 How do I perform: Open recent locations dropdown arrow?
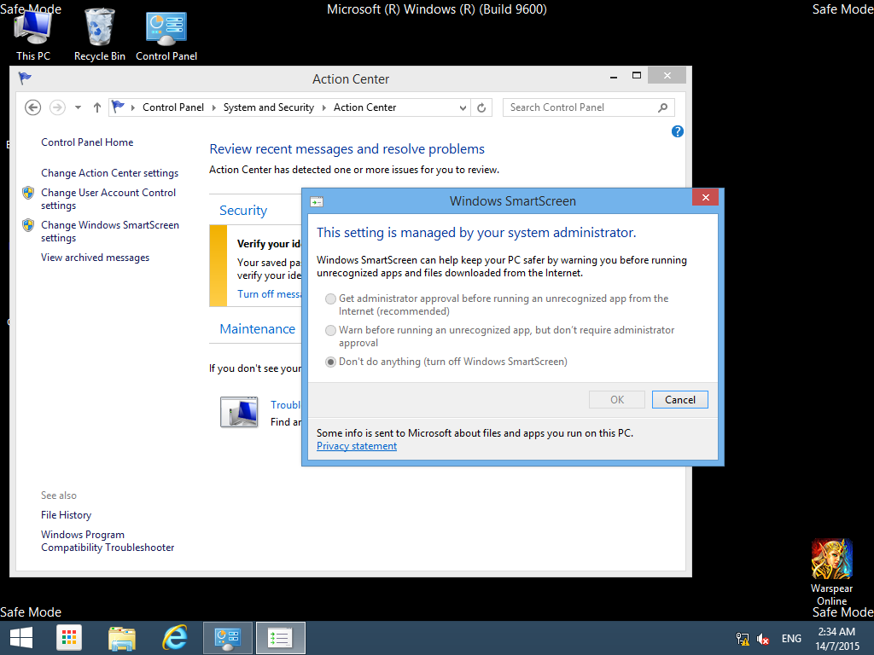[x=78, y=107]
